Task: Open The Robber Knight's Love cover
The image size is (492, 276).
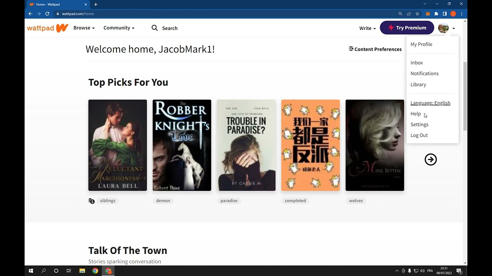Action: [182, 145]
